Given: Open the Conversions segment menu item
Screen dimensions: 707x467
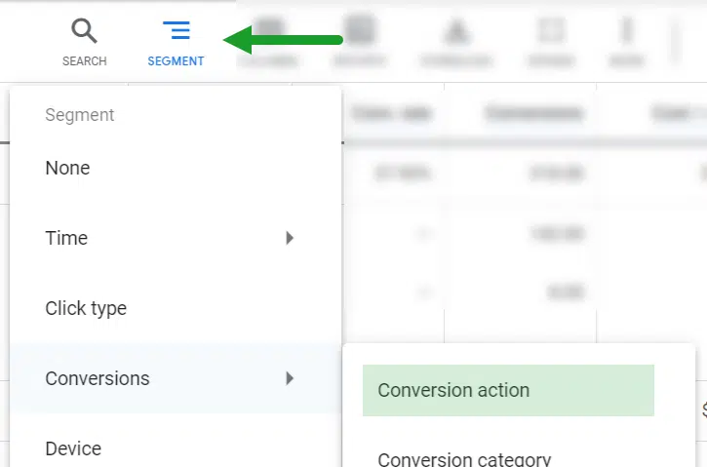Looking at the screenshot, I should pos(98,378).
